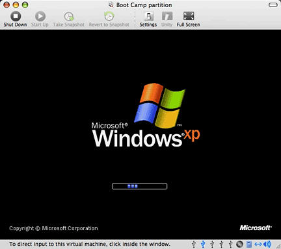This screenshot has width=281, height=249.
Task: Click the blue hard disk status icon
Action: (249, 244)
